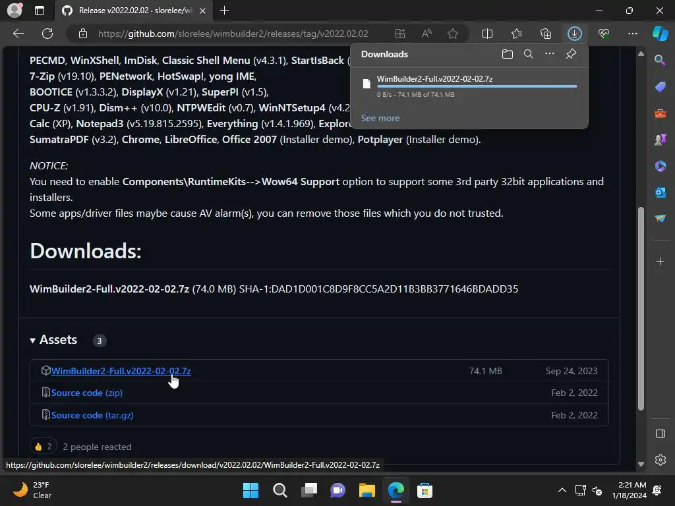
Task: Pin the Downloads panel
Action: point(572,54)
